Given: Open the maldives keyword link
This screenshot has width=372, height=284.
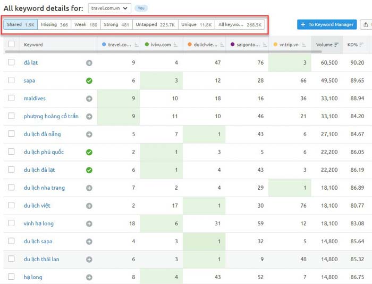Looking at the screenshot, I should click(x=35, y=99).
